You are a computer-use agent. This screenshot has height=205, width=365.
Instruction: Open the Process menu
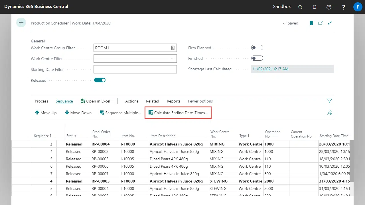[x=41, y=101]
